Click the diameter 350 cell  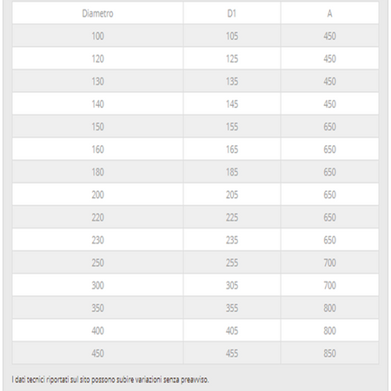[x=97, y=308]
